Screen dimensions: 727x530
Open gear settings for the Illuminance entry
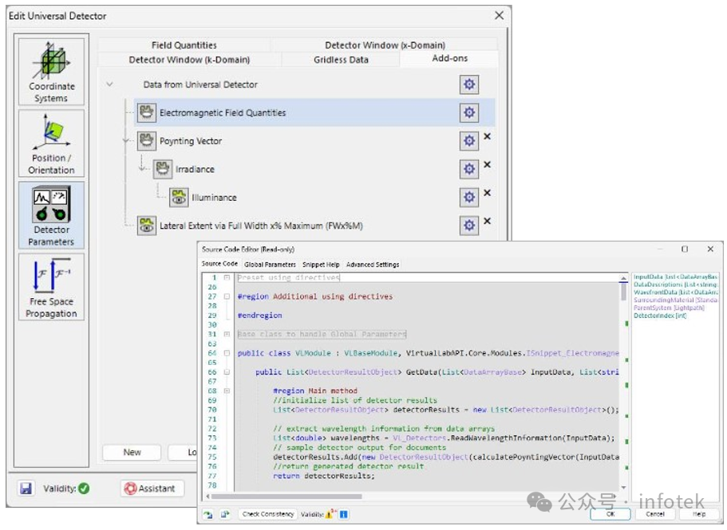tap(468, 196)
